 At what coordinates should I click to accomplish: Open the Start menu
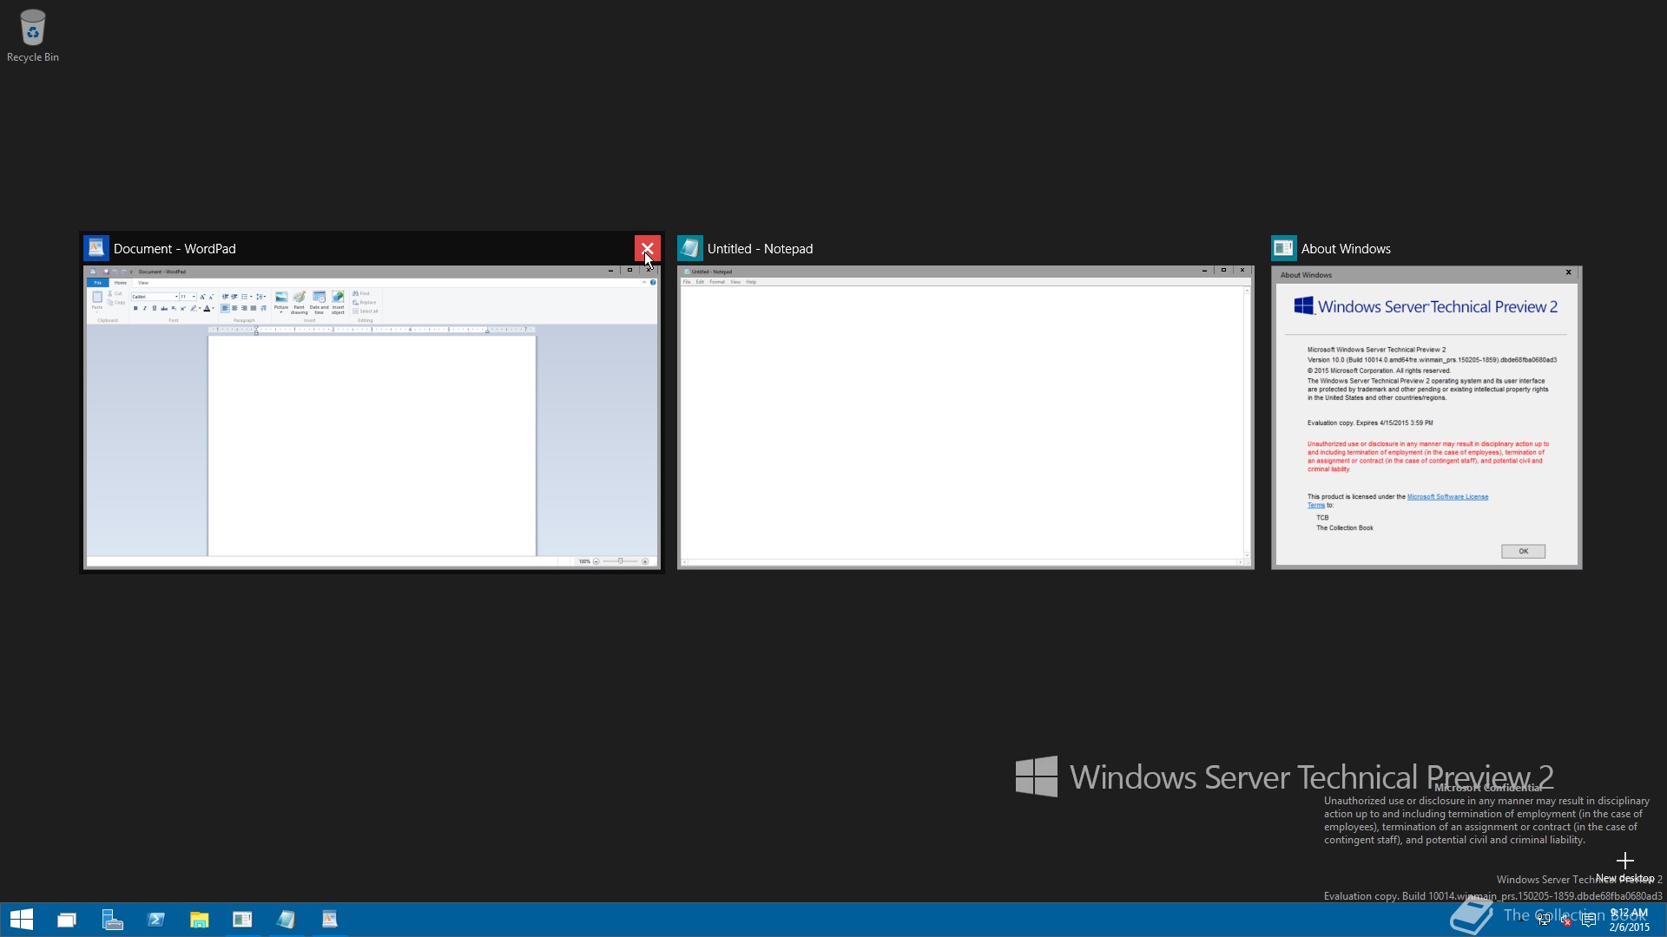point(22,920)
